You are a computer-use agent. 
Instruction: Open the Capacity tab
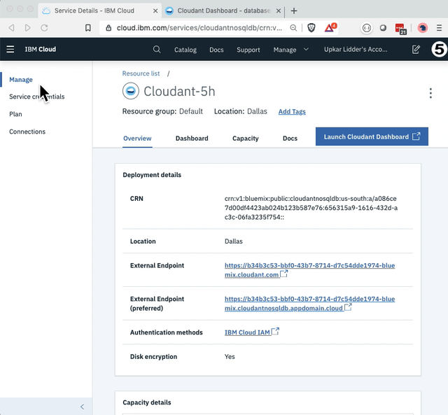pyautogui.click(x=246, y=139)
